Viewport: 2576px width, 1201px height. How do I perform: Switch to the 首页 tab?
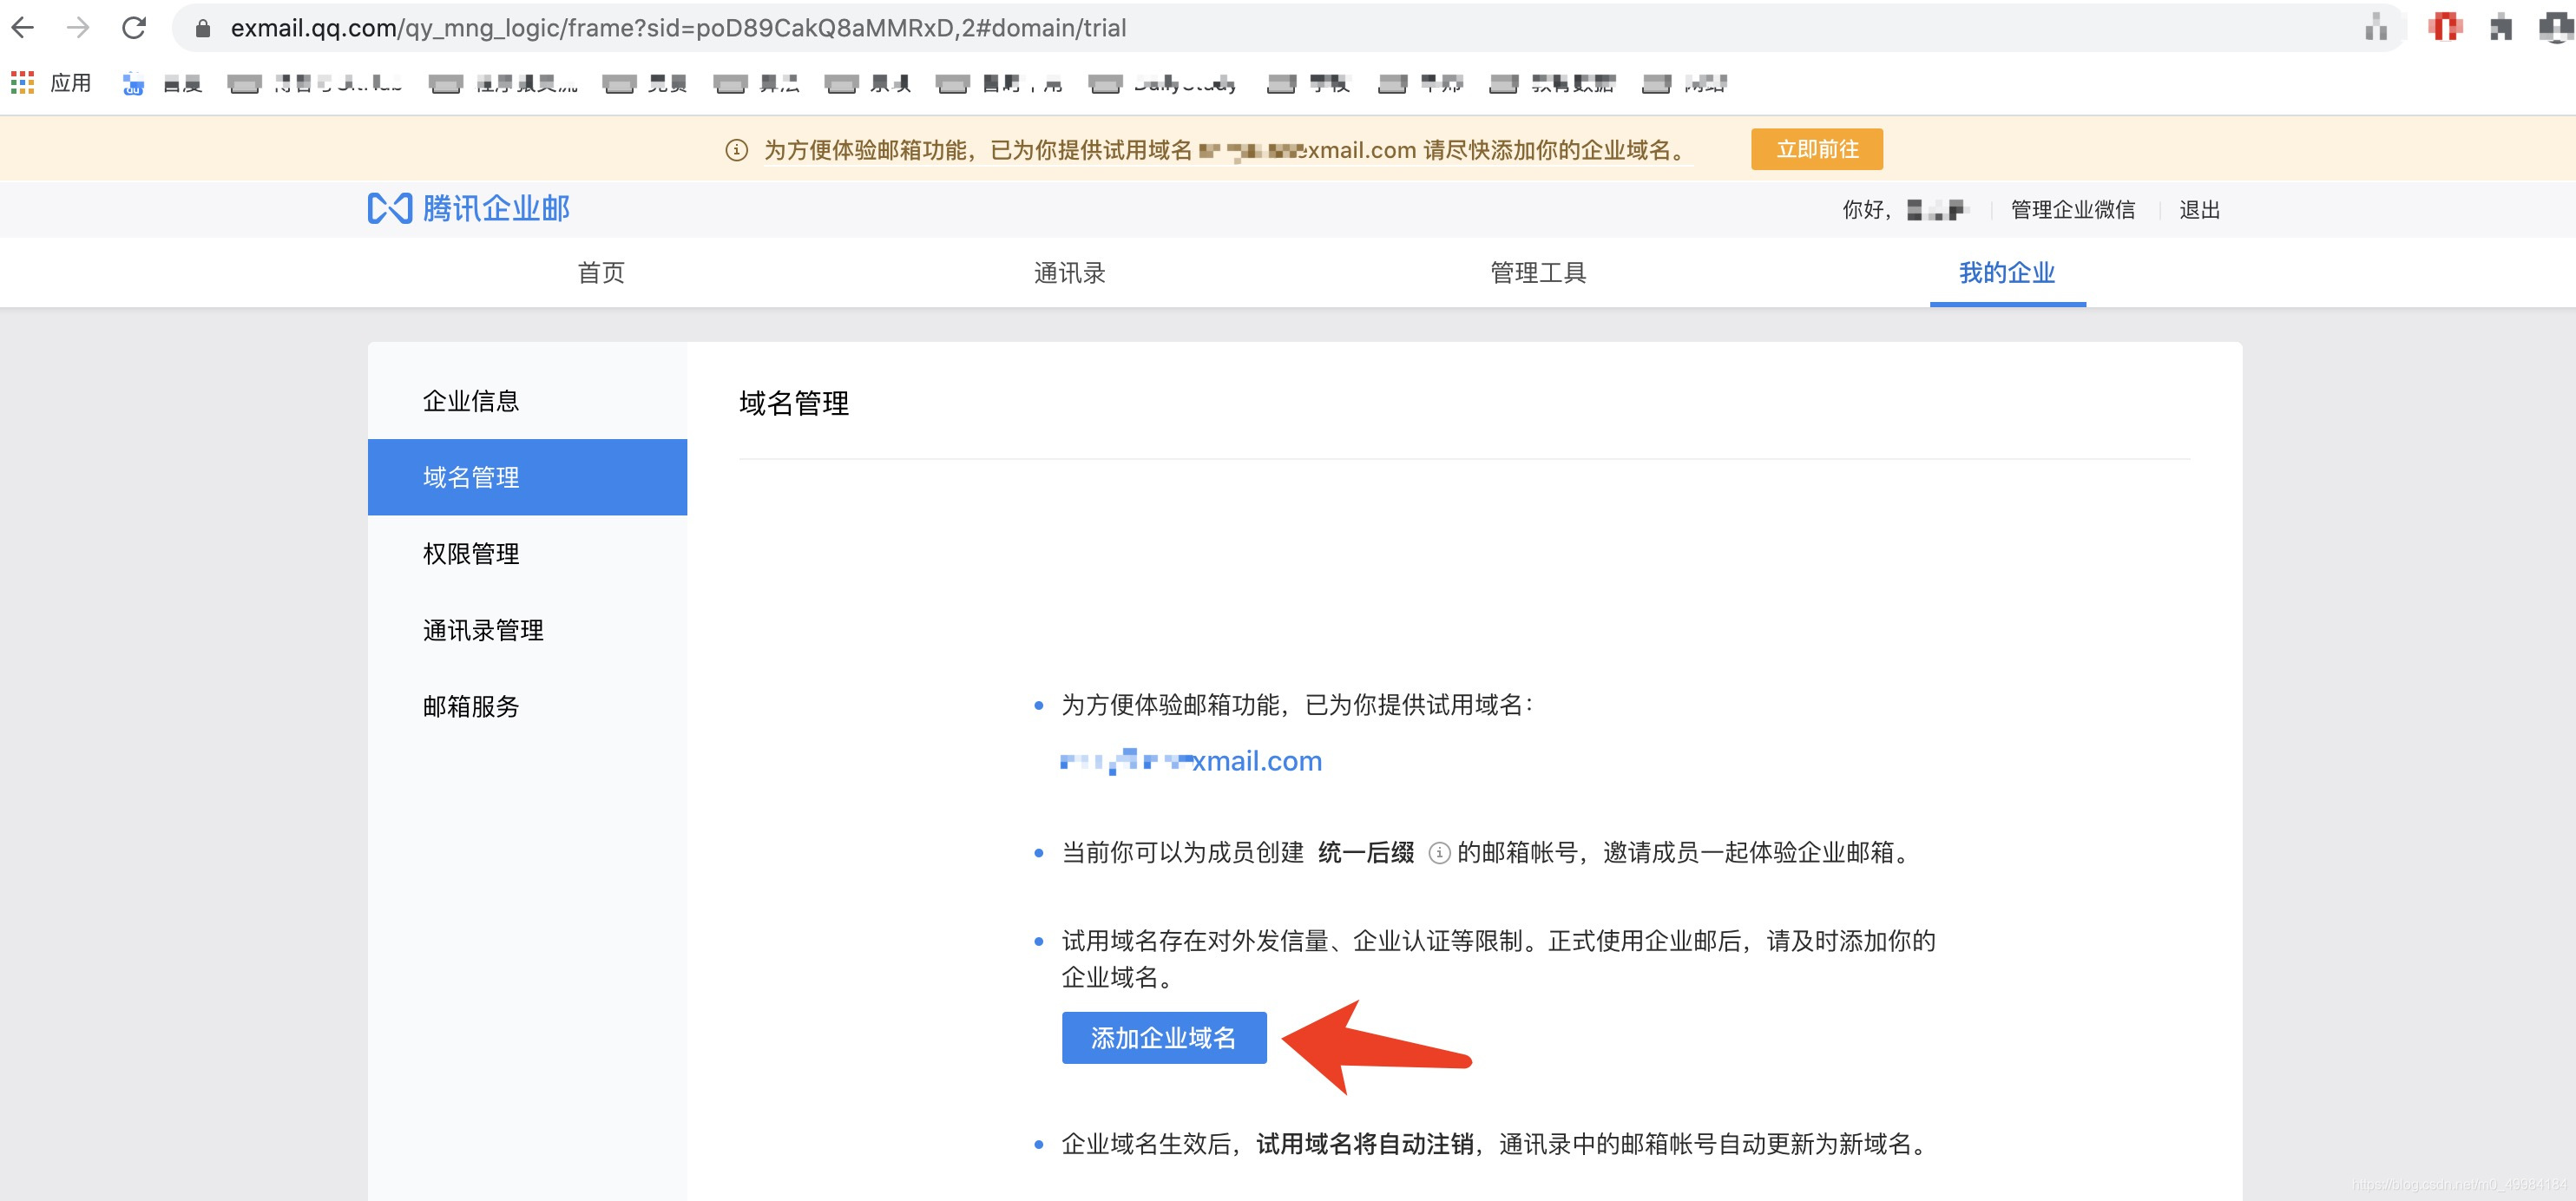601,273
